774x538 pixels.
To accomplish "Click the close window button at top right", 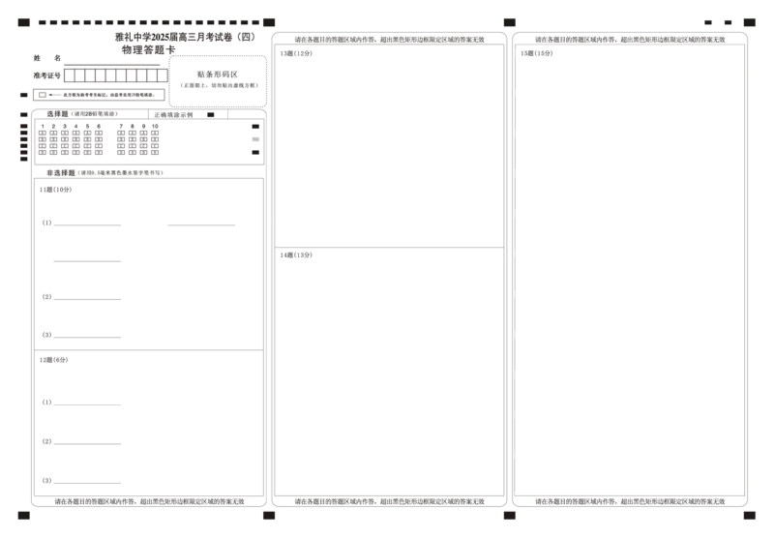I will tap(750, 22).
